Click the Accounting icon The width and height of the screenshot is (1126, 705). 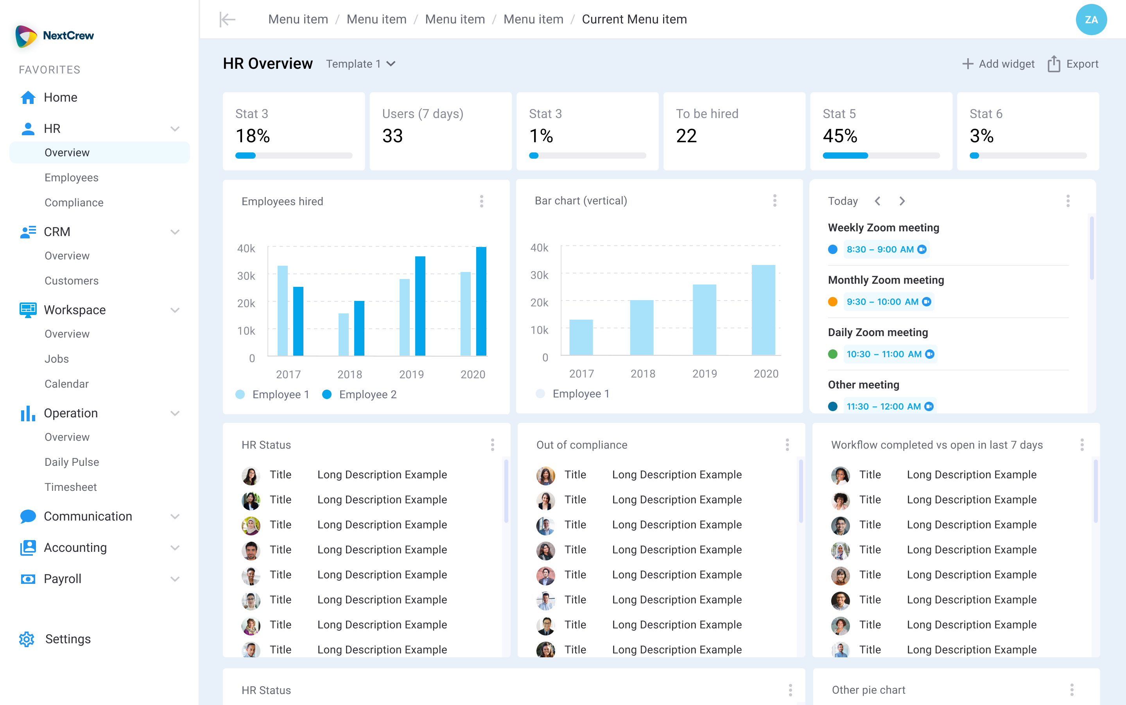coord(28,548)
